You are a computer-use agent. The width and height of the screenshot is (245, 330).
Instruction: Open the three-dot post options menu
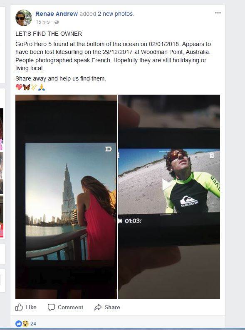218,13
